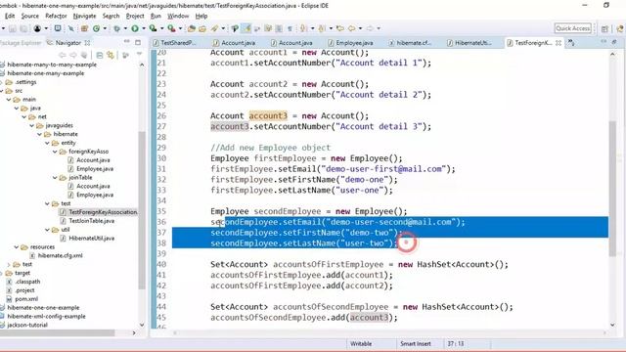This screenshot has height=352, width=626.
Task: Click the New Java Package toolbar icon
Action: tap(84, 28)
